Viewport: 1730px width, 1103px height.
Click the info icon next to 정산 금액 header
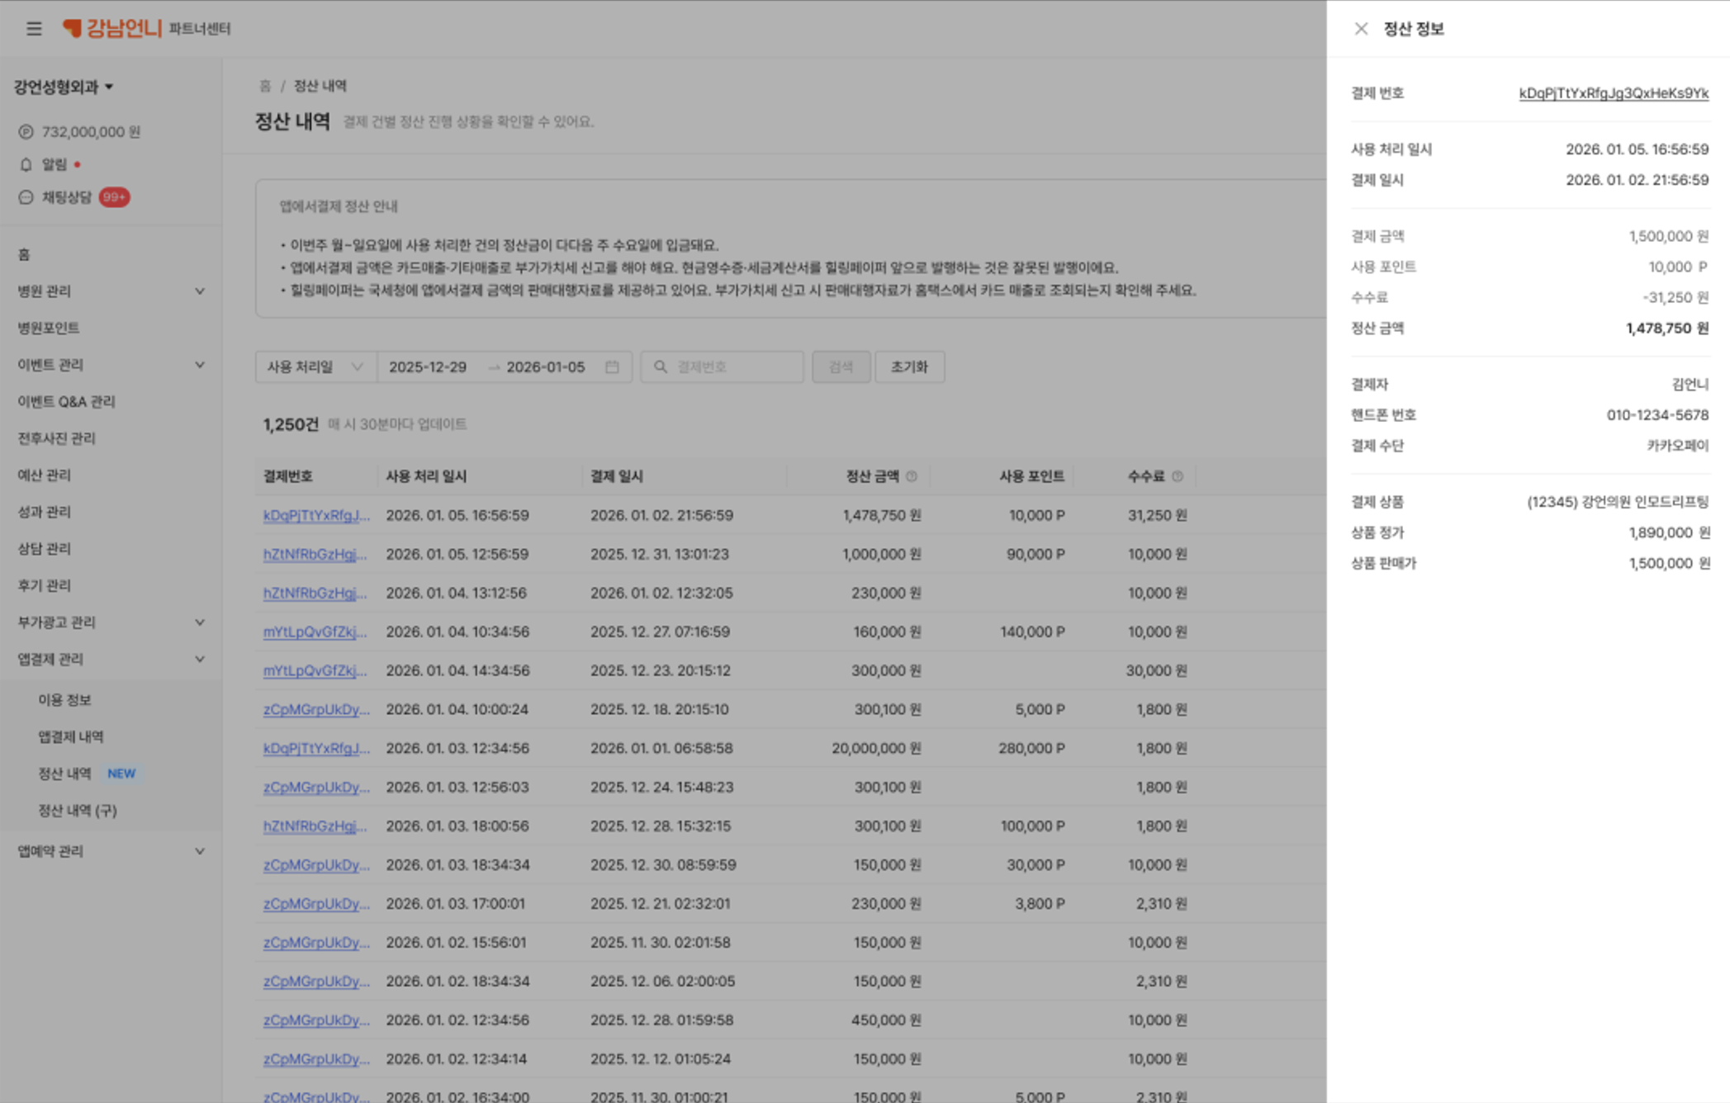point(912,476)
